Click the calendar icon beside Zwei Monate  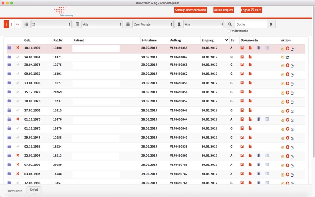pyautogui.click(x=128, y=24)
